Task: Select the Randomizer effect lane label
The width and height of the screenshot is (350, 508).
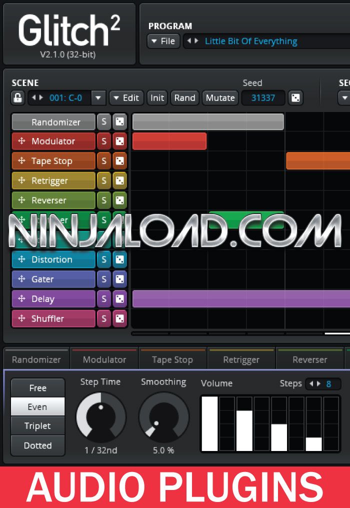Action: point(53,122)
